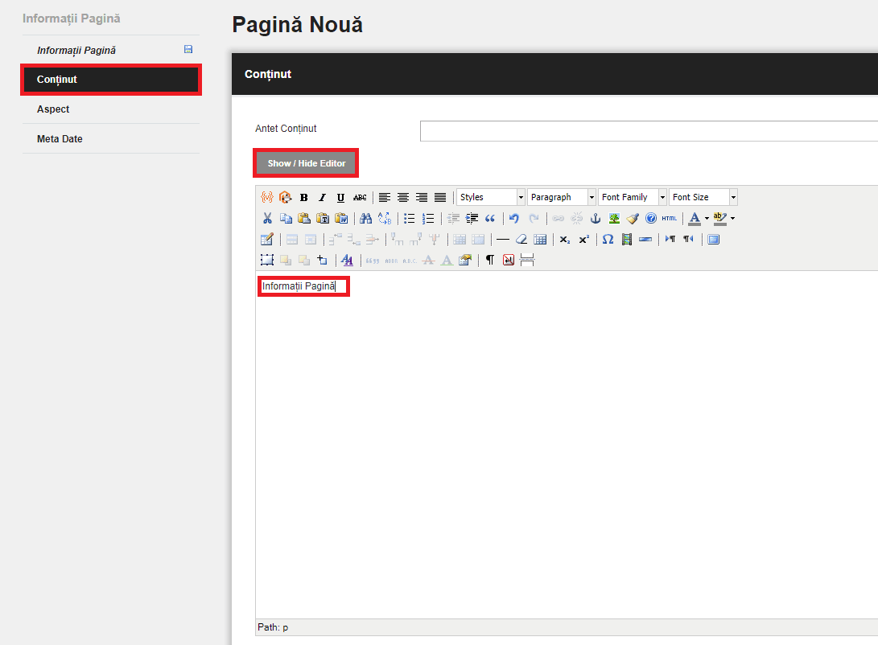Center-align the text
The image size is (878, 645).
402,198
